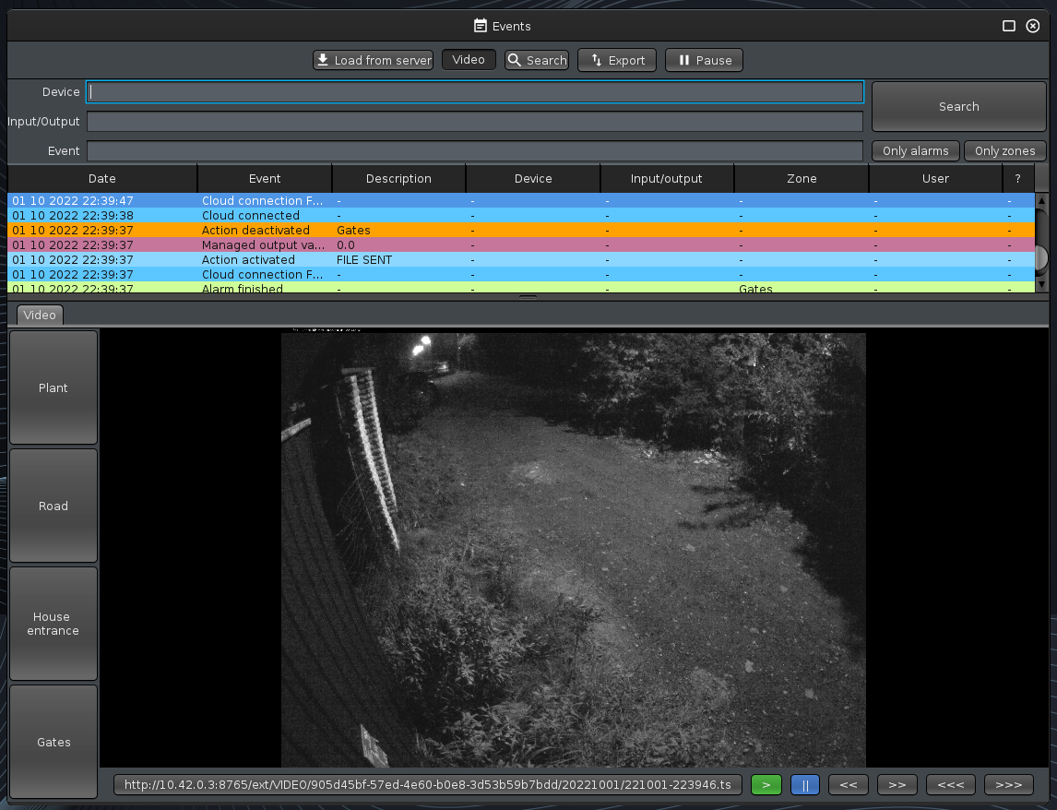
Task: Jump back with the <<< button
Action: point(950,784)
